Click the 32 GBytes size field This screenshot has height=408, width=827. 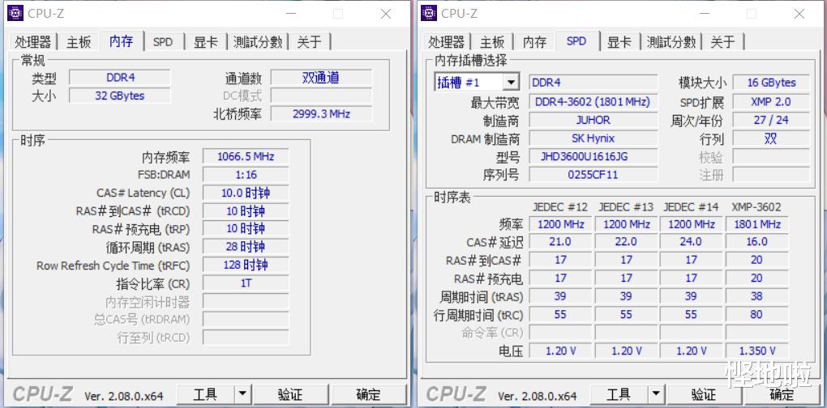click(x=120, y=96)
